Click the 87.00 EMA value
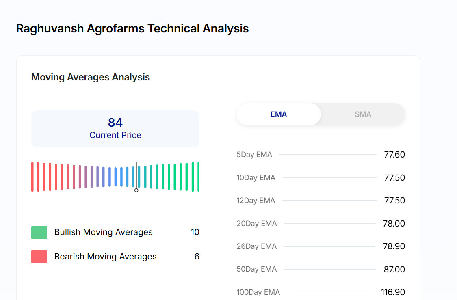This screenshot has height=300, width=457. (x=394, y=270)
